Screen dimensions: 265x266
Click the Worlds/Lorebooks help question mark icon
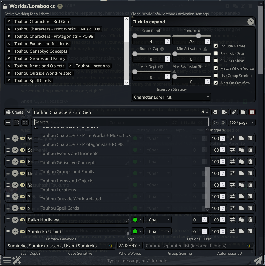pos(60,6)
